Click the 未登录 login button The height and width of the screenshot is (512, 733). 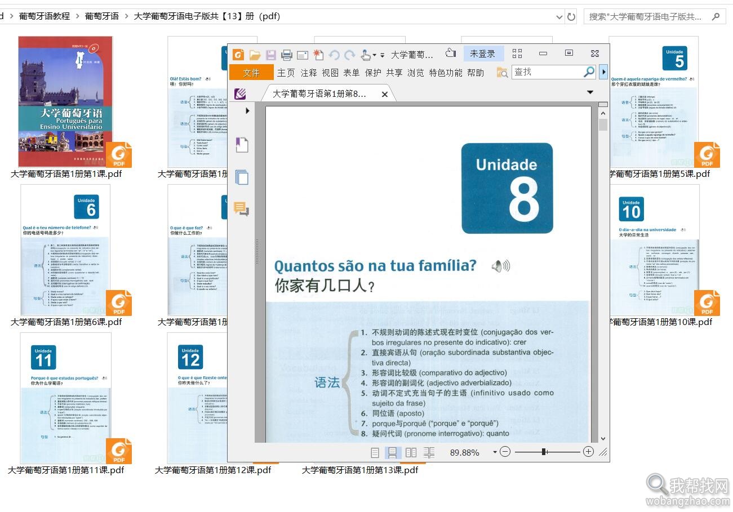[483, 53]
